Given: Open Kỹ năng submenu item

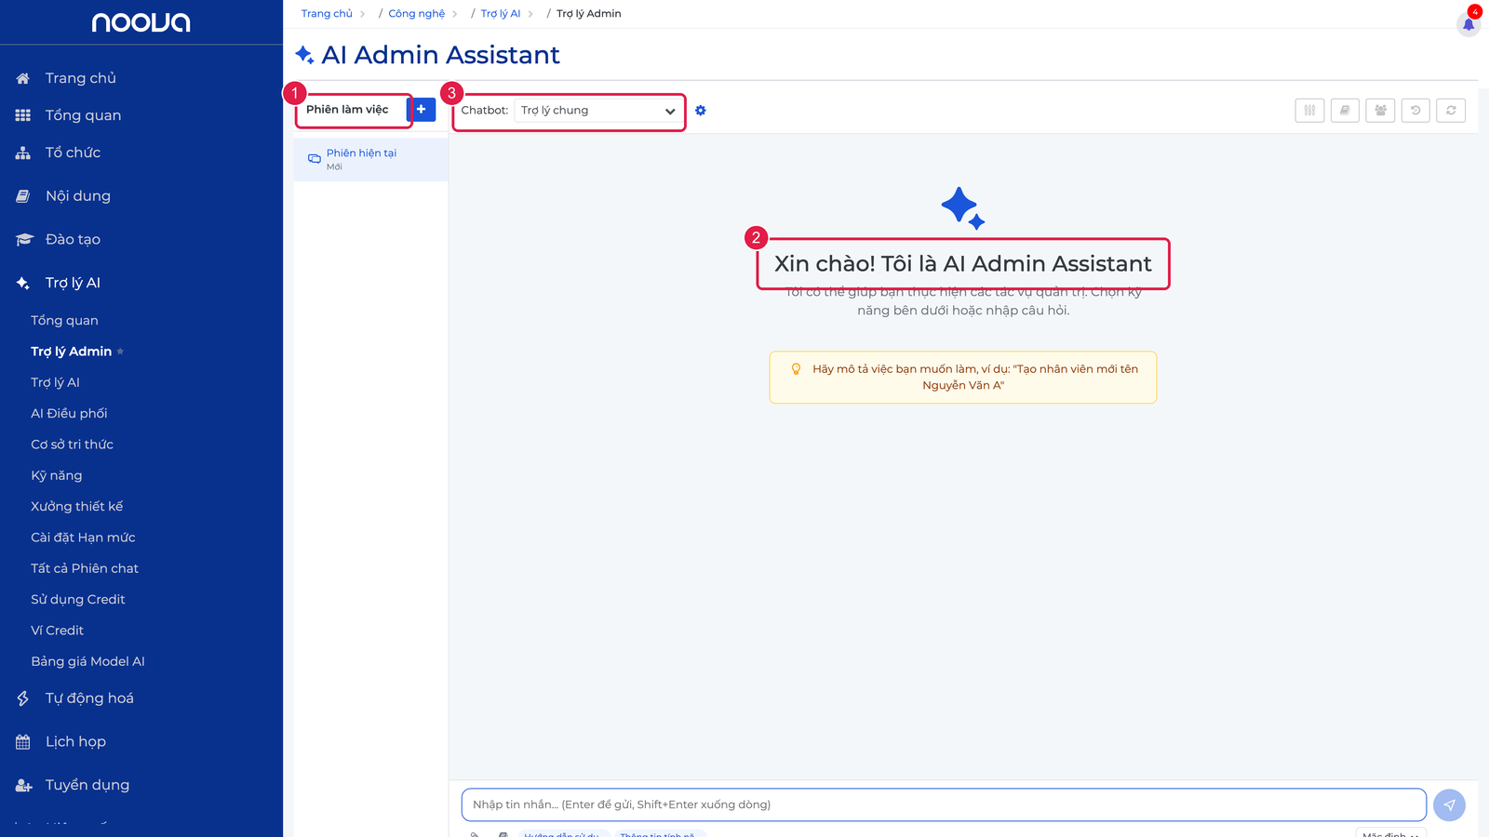Looking at the screenshot, I should (x=56, y=475).
